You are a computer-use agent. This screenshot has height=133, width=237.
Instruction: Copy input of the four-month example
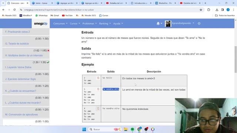click(x=98, y=109)
